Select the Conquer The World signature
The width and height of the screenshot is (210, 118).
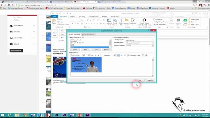tap(77, 43)
